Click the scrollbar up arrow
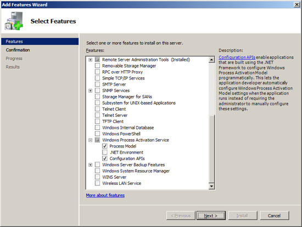This screenshot has width=302, height=227. [211, 60]
